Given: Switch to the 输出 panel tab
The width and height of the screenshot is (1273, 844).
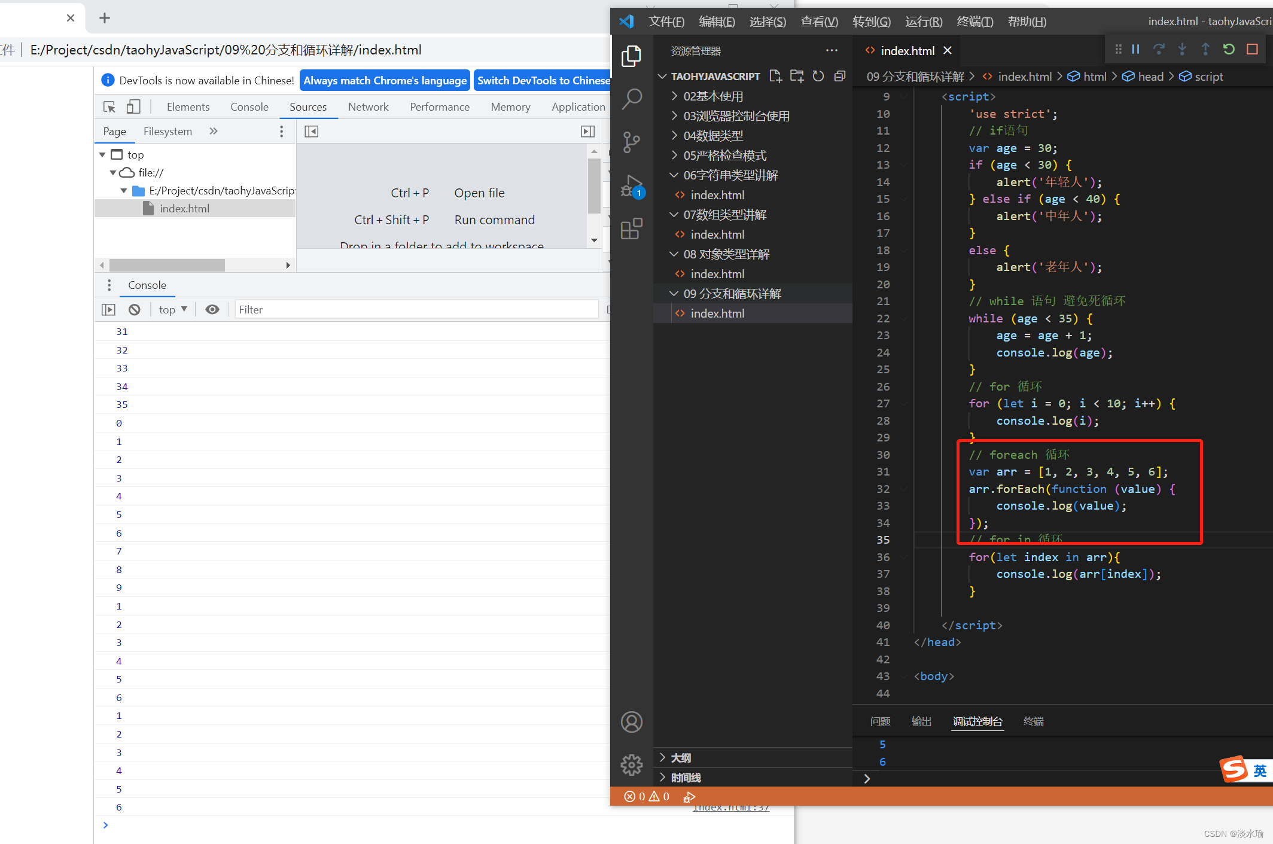Looking at the screenshot, I should coord(921,721).
